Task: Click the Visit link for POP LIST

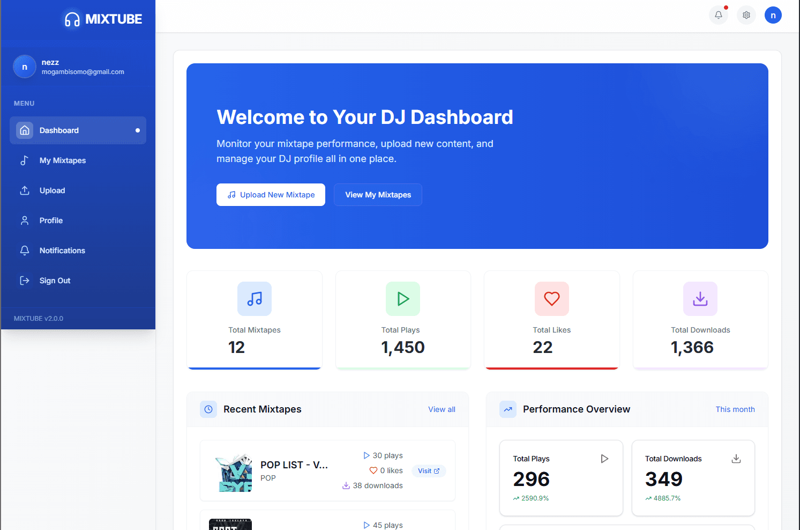Action: pos(429,470)
